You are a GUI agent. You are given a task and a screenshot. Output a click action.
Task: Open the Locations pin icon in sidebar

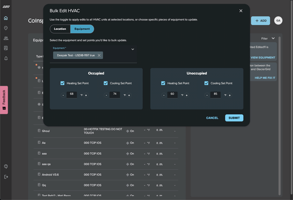(x=6, y=28)
